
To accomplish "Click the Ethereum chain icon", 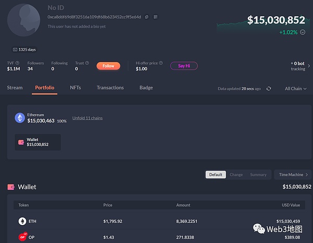I will coord(20,118).
